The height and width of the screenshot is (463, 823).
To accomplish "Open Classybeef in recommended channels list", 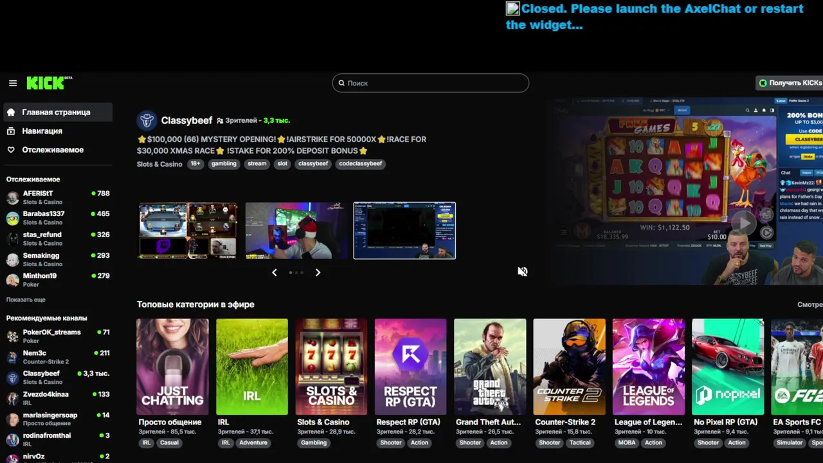I will click(x=58, y=377).
